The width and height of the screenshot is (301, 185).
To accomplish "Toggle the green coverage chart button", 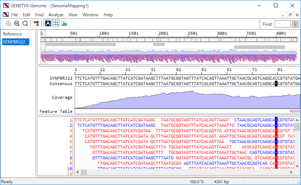I will point(64,24).
